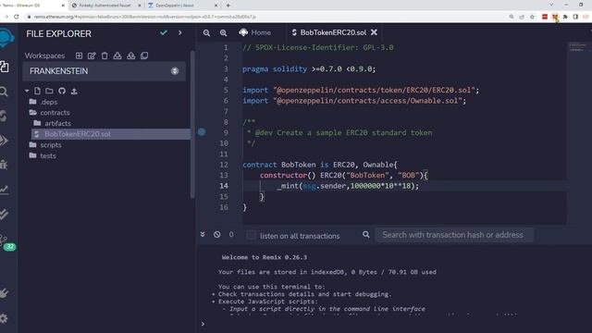Open the Remix home logo icon

(x=6, y=38)
